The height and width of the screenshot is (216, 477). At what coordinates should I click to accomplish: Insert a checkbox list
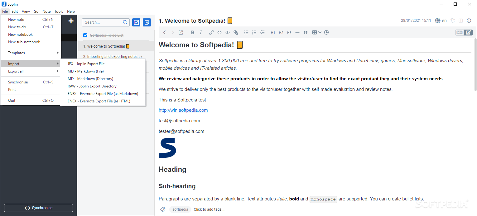point(263,32)
